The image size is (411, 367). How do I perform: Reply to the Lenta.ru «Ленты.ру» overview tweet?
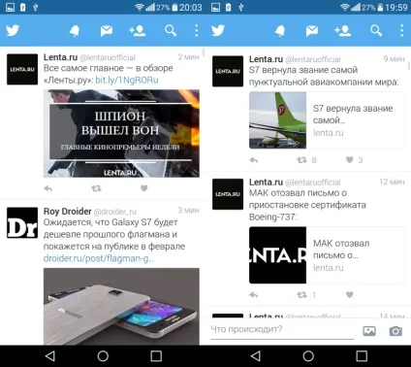[48, 188]
